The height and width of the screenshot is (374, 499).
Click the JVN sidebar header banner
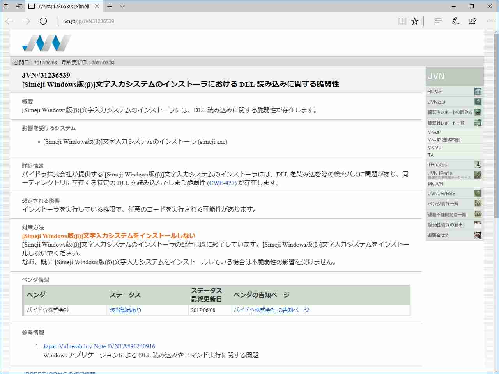click(455, 76)
